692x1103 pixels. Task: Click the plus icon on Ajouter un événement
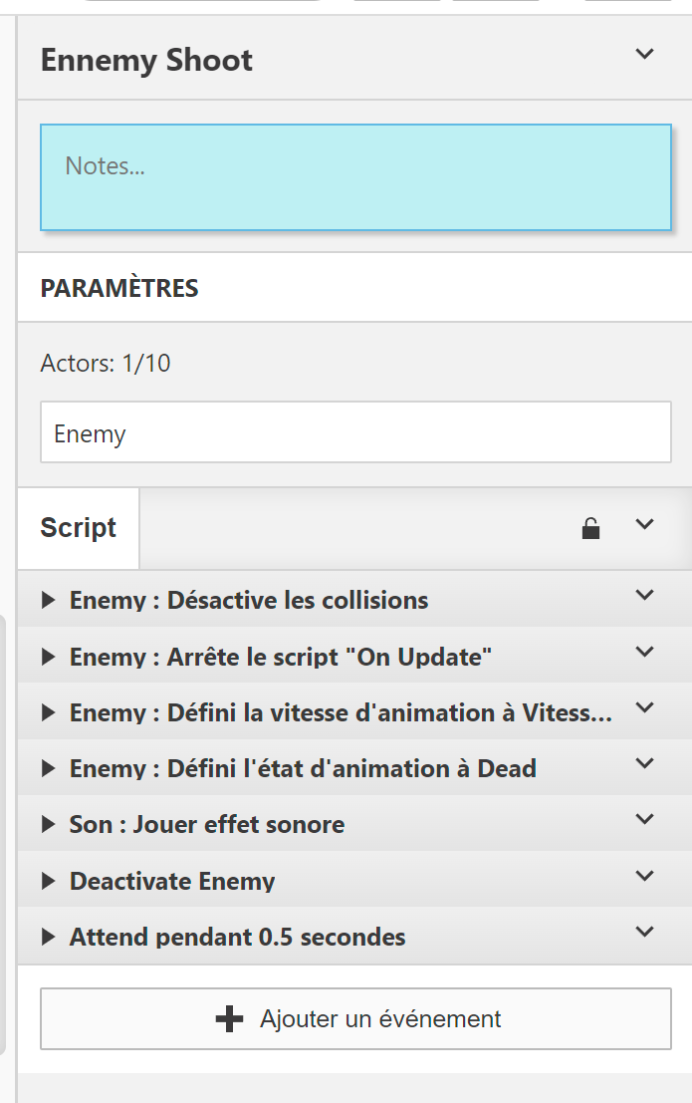[x=229, y=1019]
